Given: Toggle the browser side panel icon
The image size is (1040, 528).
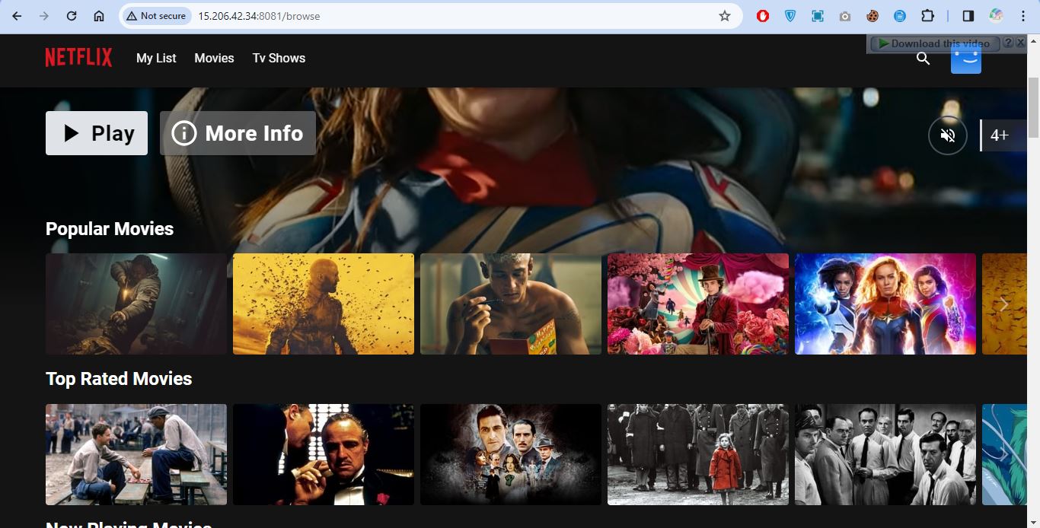Looking at the screenshot, I should (968, 16).
